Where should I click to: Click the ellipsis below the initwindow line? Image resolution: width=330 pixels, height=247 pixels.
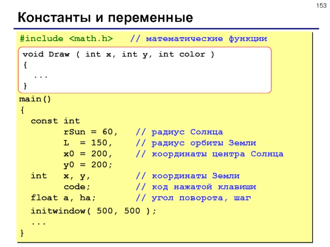pyautogui.click(x=38, y=224)
